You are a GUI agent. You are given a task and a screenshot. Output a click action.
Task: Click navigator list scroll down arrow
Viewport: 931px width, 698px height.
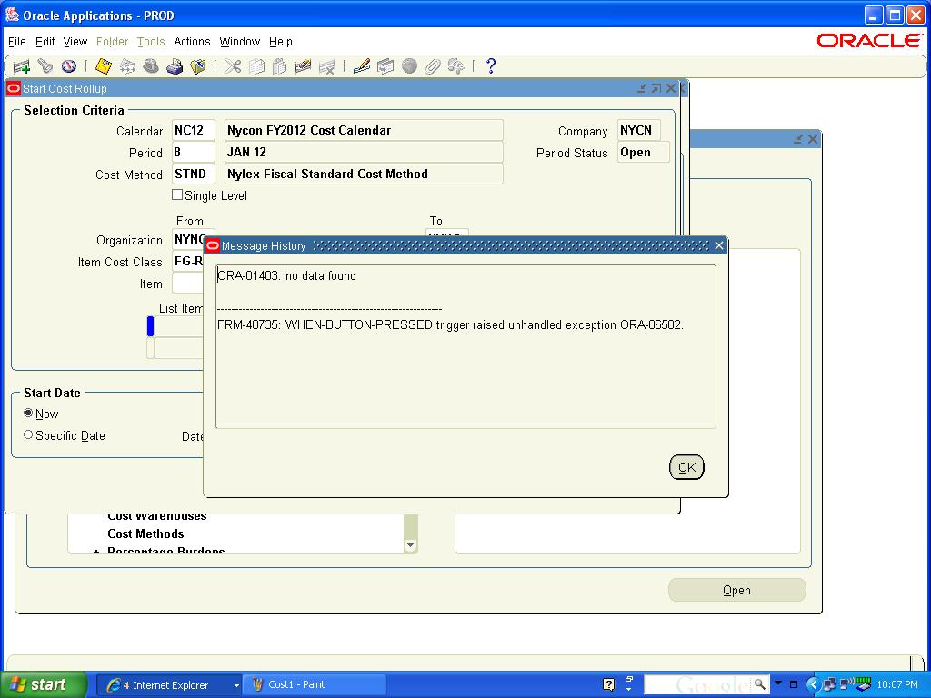410,545
